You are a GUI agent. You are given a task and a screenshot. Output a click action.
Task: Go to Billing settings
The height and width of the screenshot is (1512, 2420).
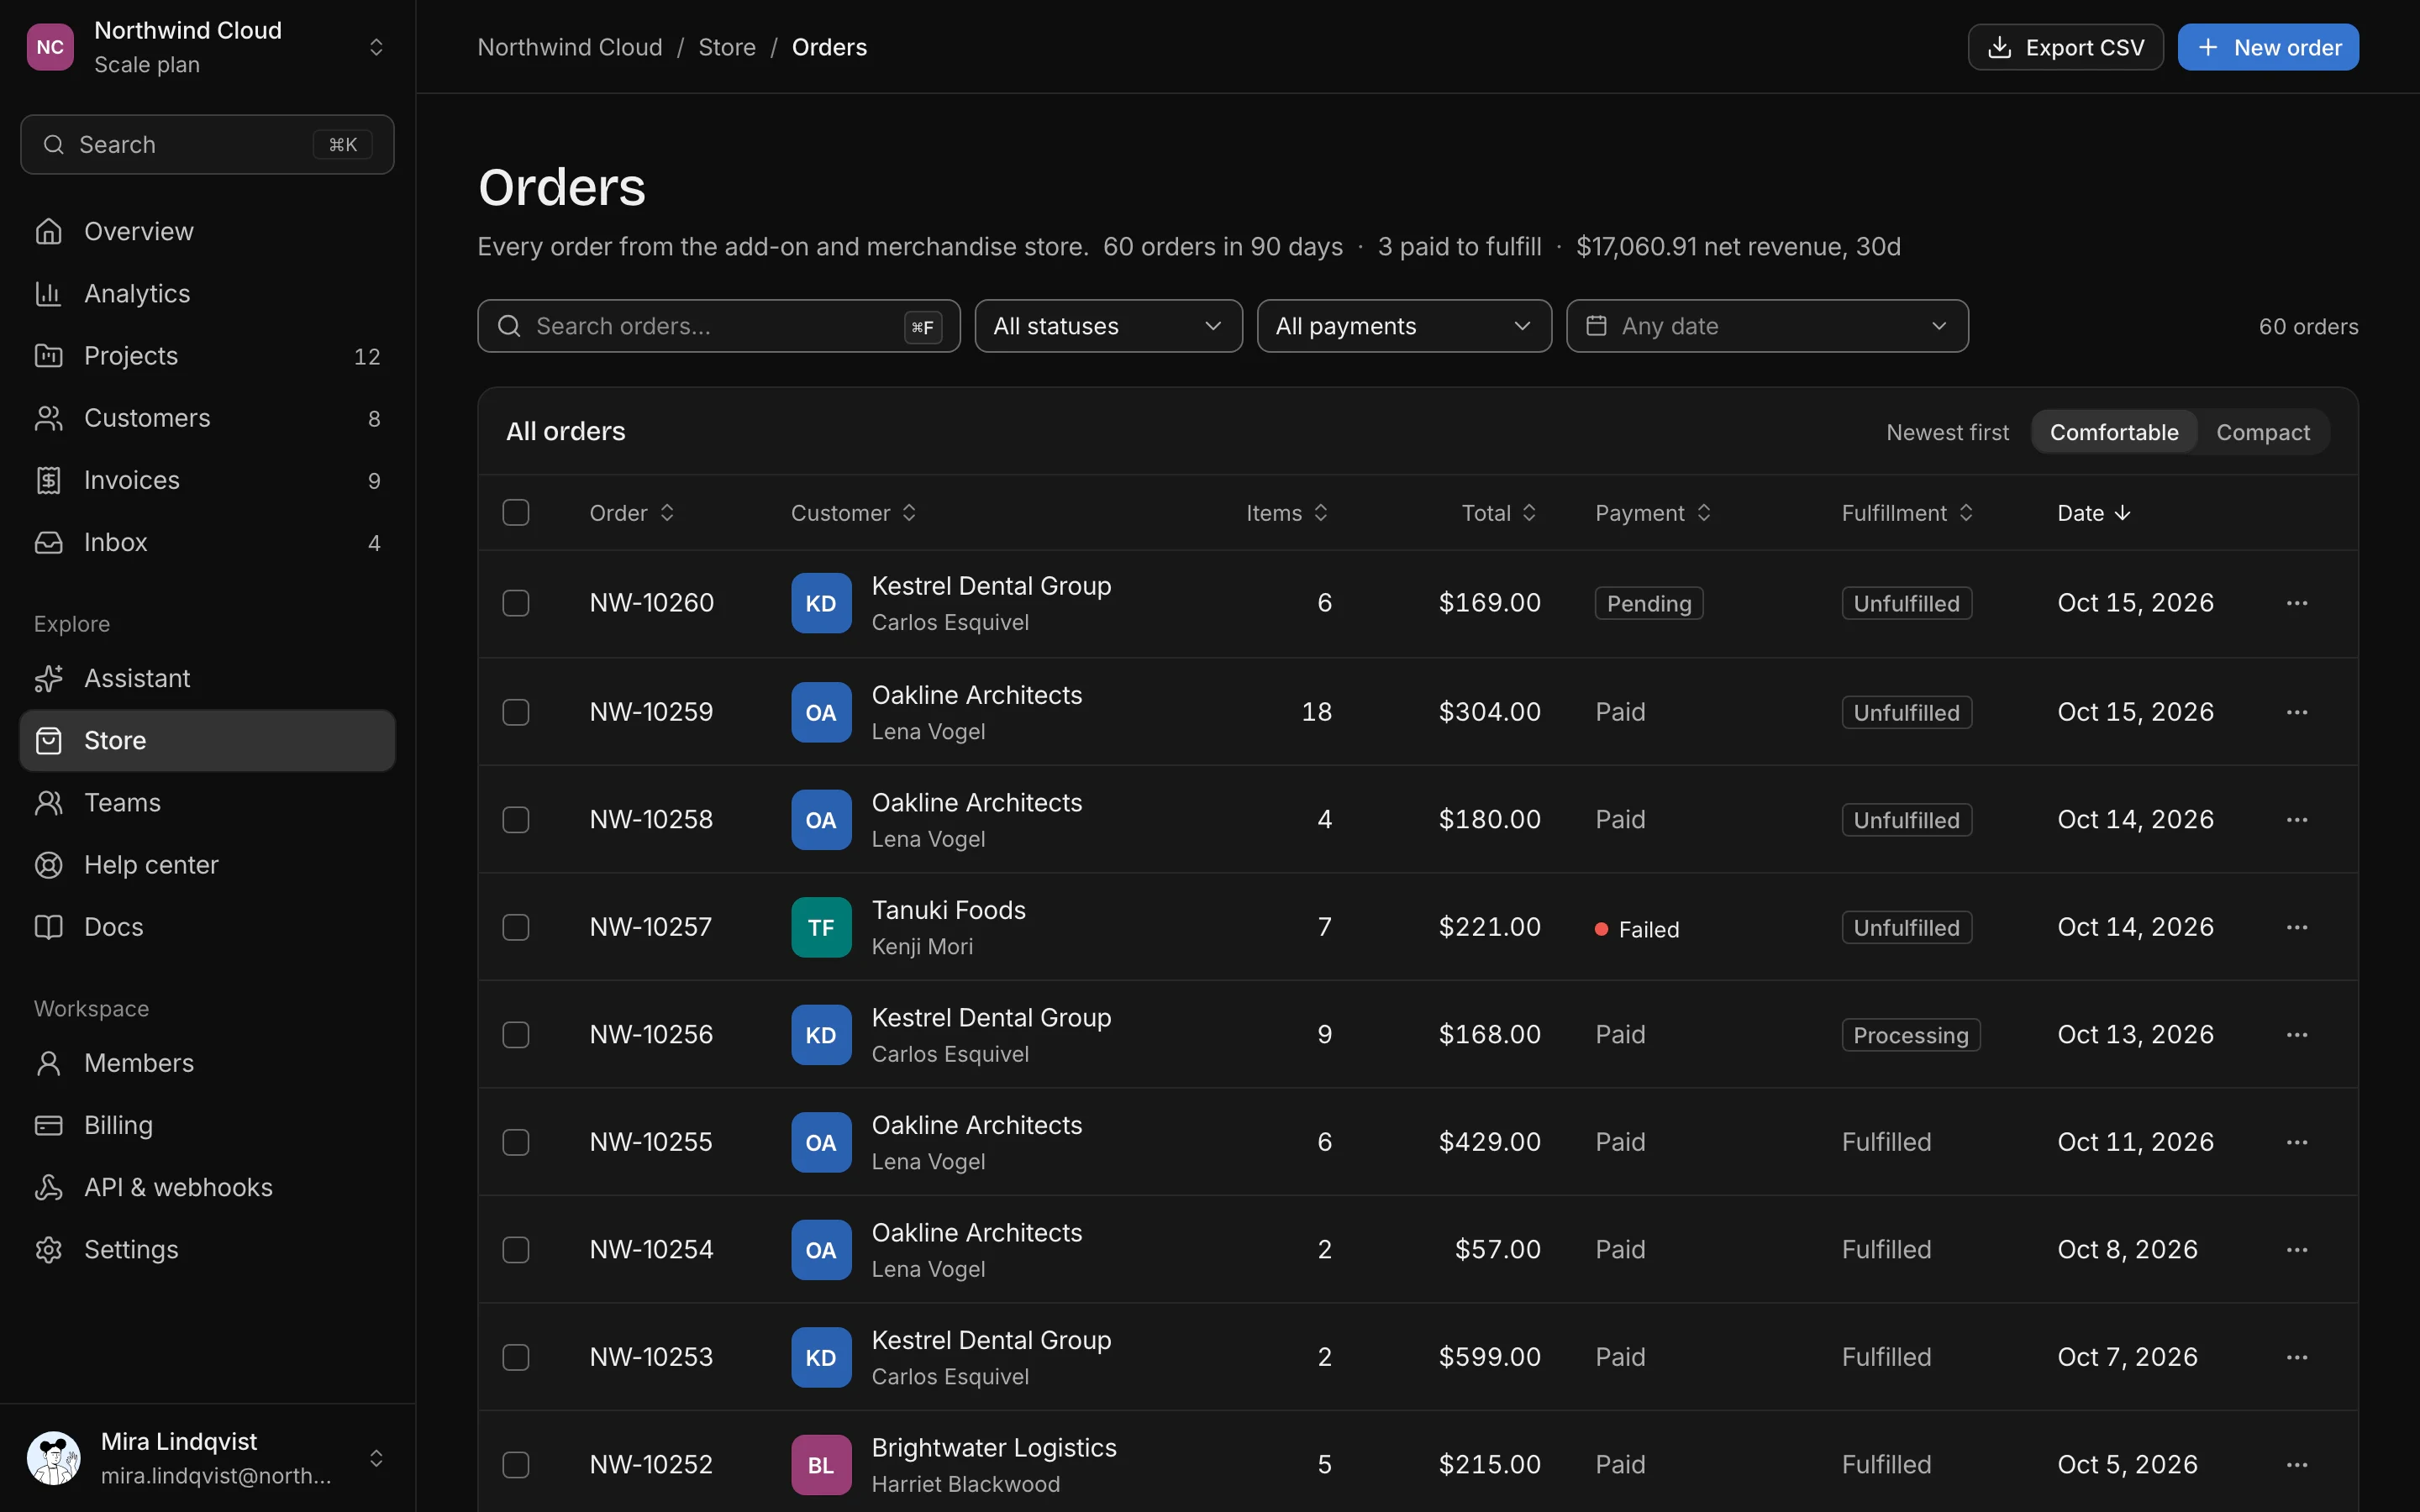tap(207, 1124)
